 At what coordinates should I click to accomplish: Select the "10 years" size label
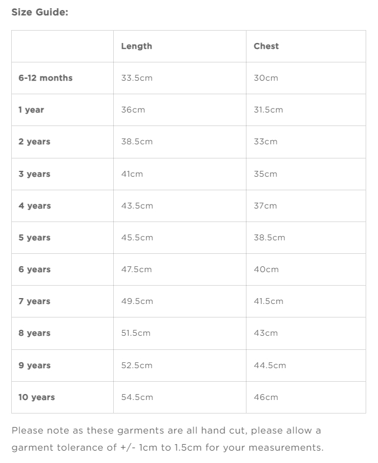[x=37, y=397]
